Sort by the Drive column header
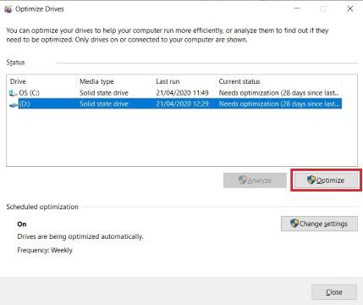Image resolution: width=363 pixels, height=305 pixels. (42, 81)
